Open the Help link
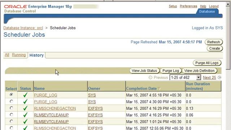Viewport: 231px width, 130px height. point(203,6)
